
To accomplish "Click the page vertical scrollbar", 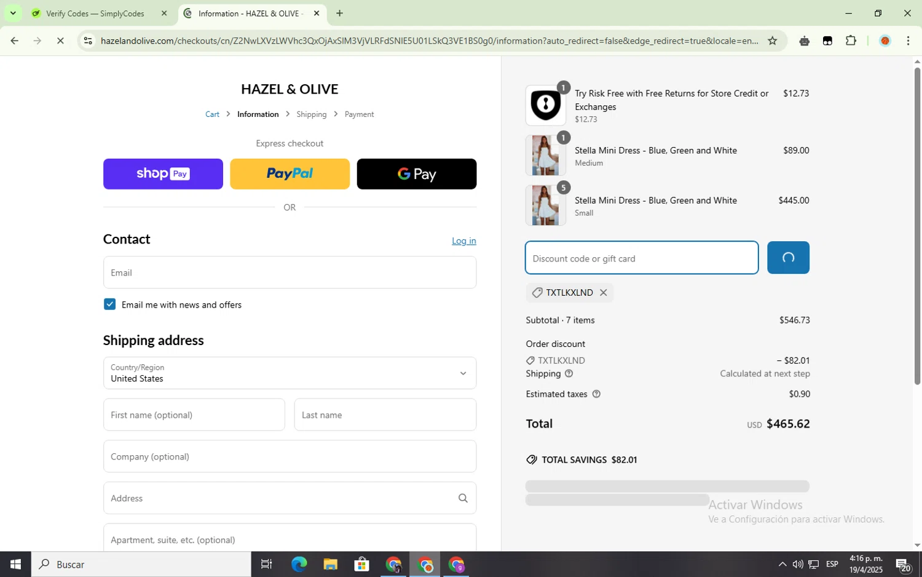I will click(917, 226).
